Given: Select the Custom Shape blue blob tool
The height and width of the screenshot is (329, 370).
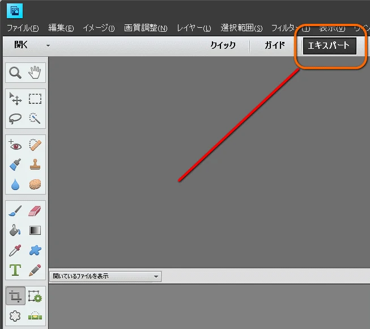Looking at the screenshot, I should [x=35, y=250].
